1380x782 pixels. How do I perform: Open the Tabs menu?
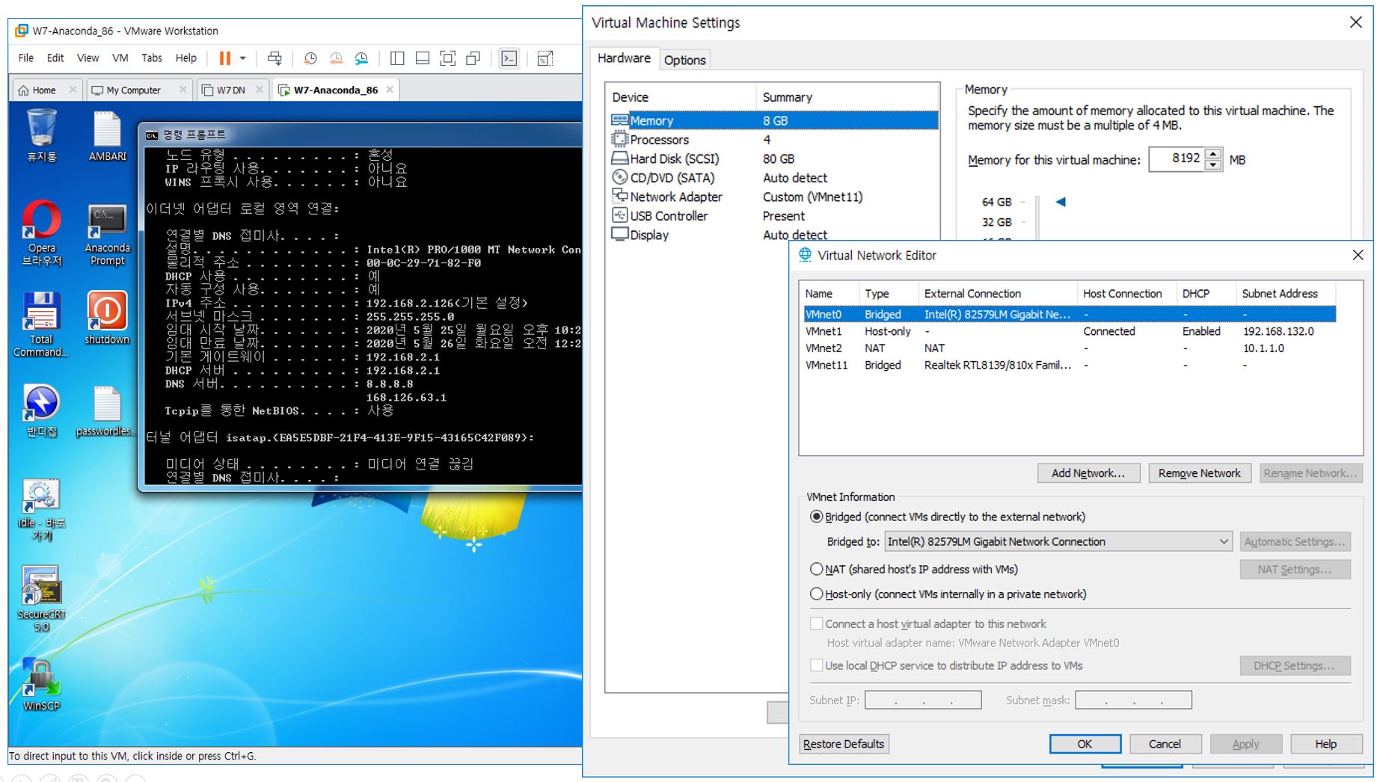[152, 58]
